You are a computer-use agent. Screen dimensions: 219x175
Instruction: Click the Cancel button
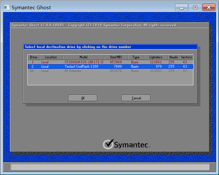tap(136, 98)
